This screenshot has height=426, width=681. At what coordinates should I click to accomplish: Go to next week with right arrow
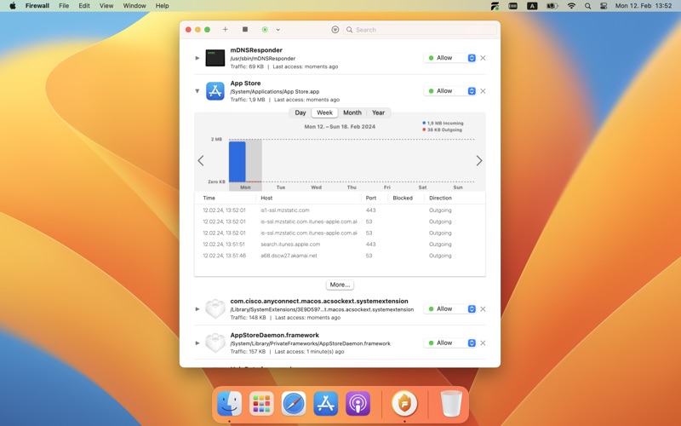(479, 160)
